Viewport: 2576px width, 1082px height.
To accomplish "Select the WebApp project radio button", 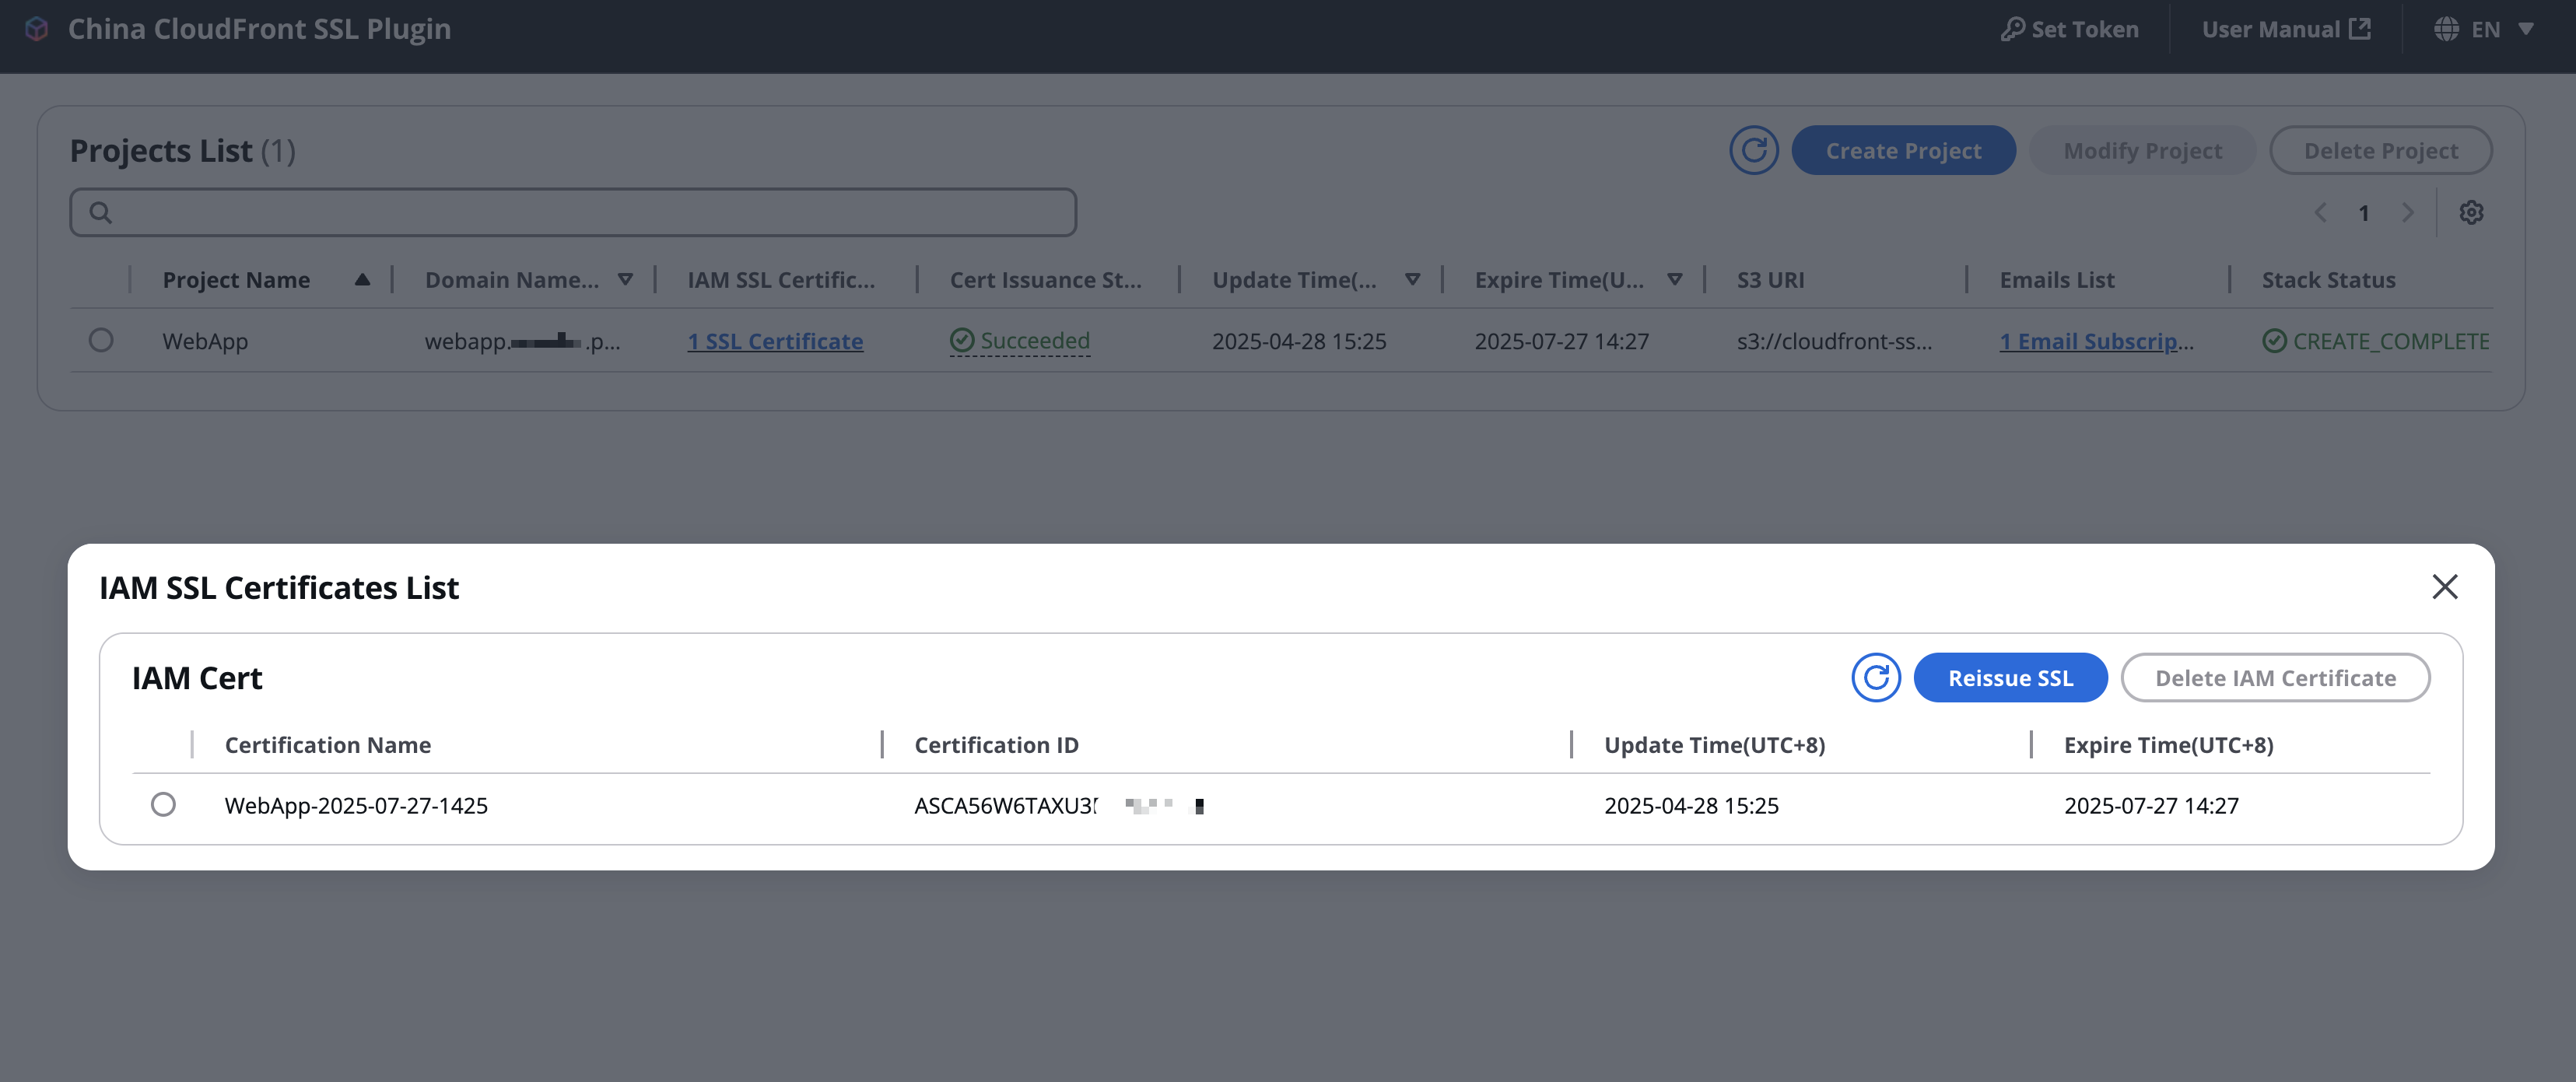I will [101, 340].
